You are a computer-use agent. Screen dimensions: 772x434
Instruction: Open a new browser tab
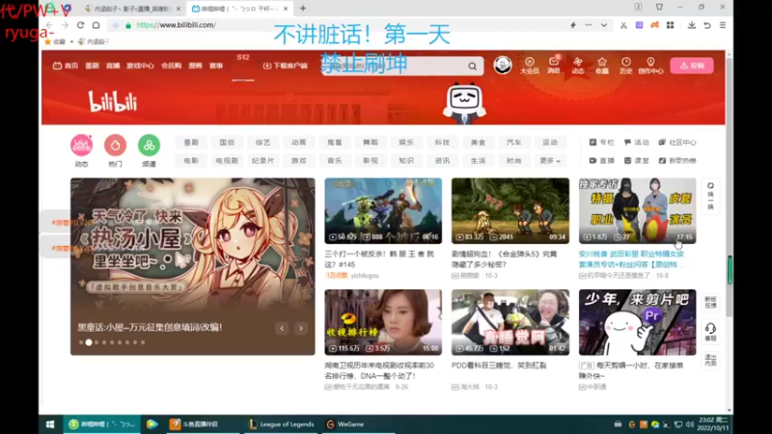coord(303,9)
